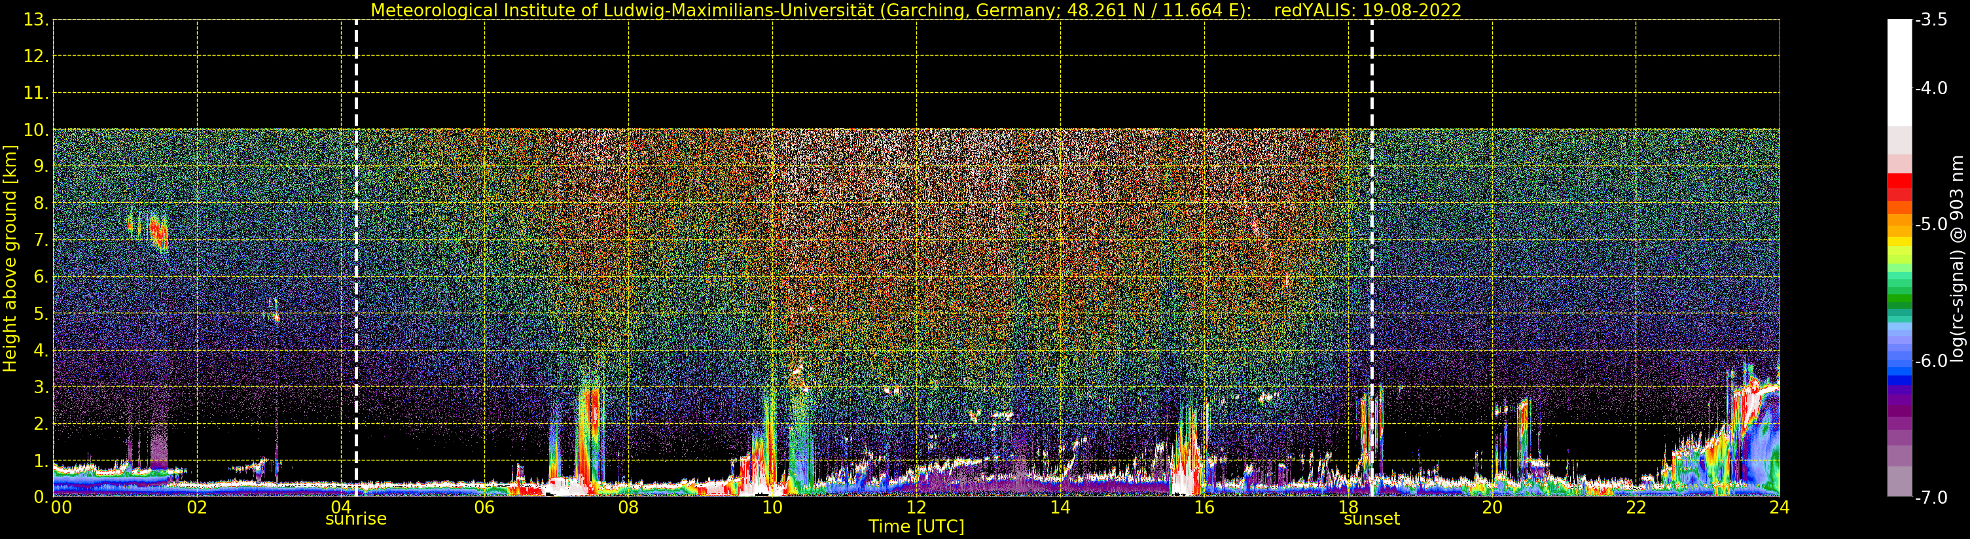This screenshot has width=1970, height=539.
Task: Click the '08' tick on the time axis
Action: coord(628,508)
